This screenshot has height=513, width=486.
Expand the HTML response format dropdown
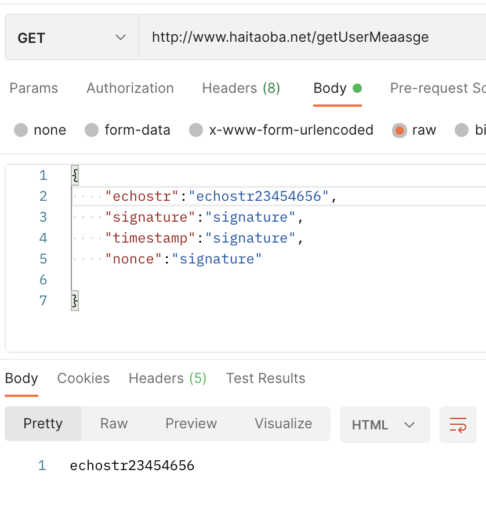tap(385, 425)
